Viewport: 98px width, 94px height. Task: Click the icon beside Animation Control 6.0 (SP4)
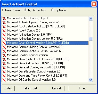coord(4,35)
